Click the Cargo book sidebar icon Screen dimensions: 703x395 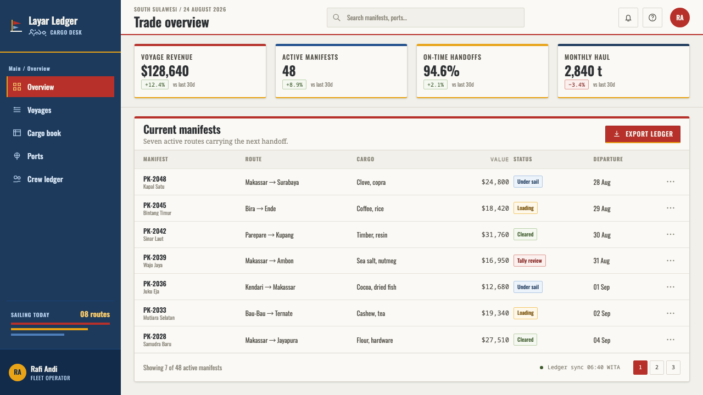[x=17, y=133]
